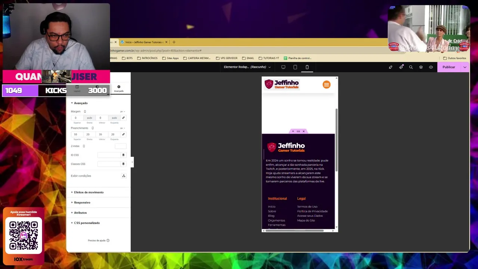The height and width of the screenshot is (269, 478).
Task: Toggle linked Margem values
Action: (x=123, y=118)
